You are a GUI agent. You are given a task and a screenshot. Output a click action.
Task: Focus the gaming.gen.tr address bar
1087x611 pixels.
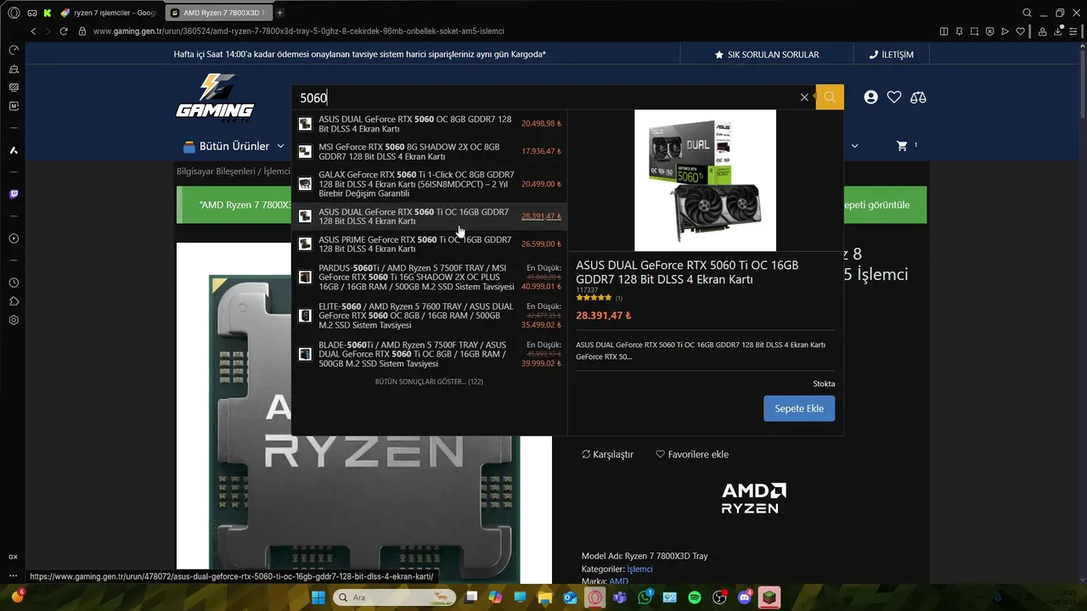(298, 31)
